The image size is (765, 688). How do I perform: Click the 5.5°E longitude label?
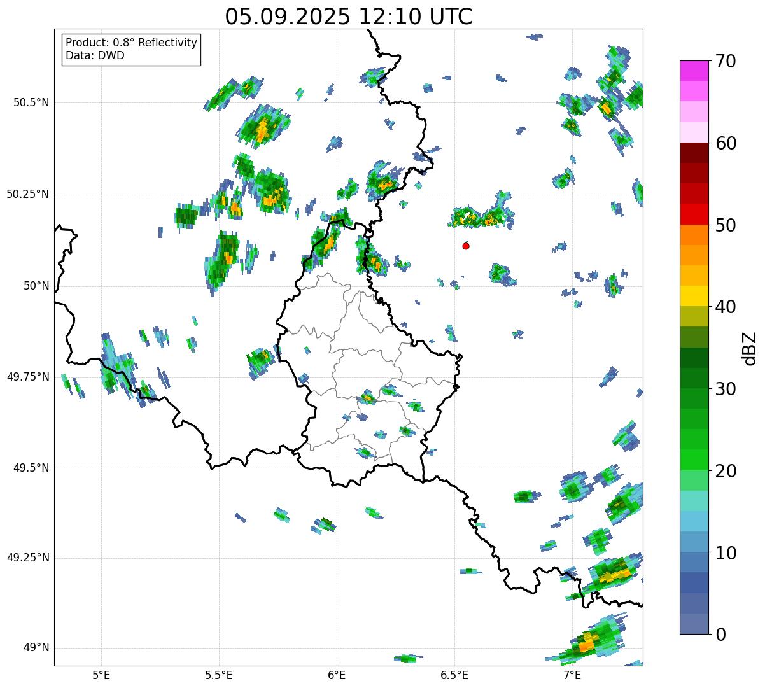[x=219, y=675]
